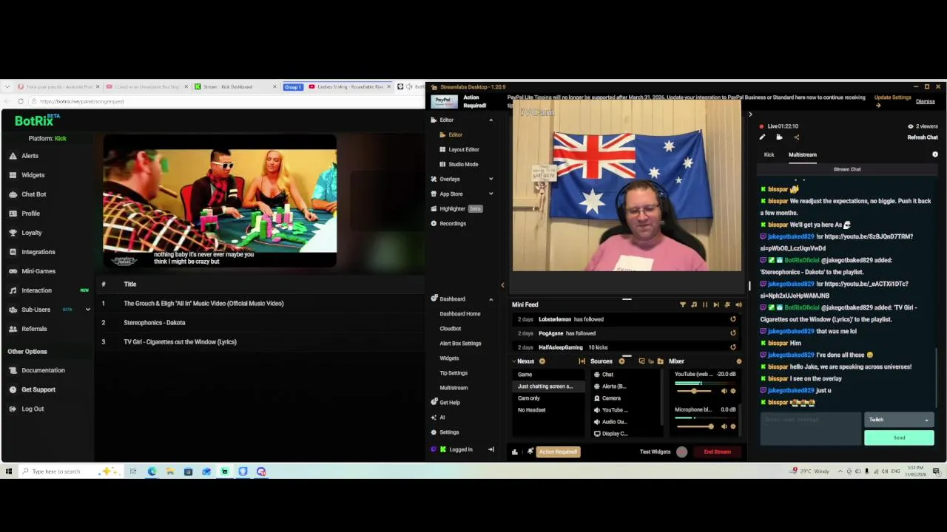Click the End Stream button
The image size is (947, 532).
717,451
